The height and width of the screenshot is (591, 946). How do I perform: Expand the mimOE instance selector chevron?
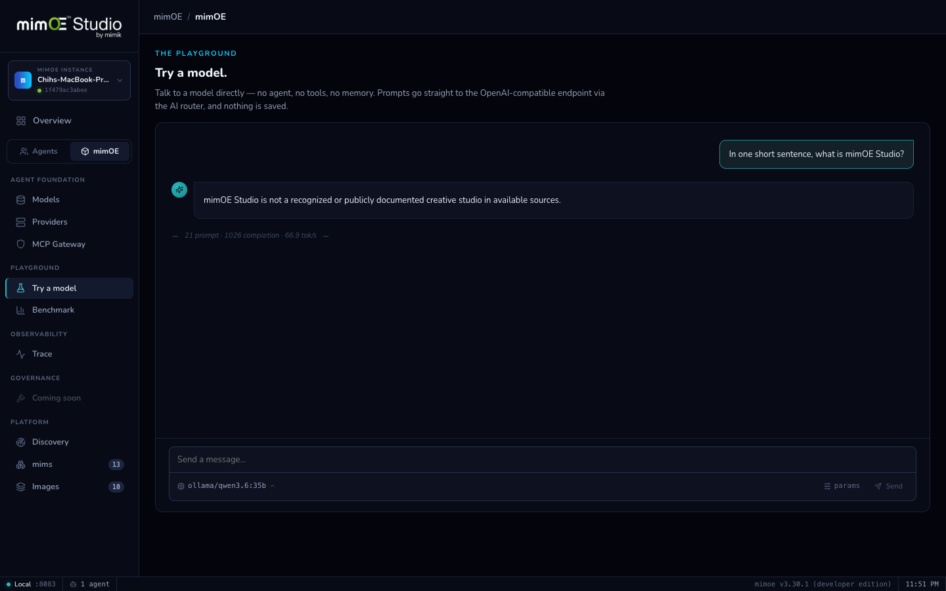120,80
